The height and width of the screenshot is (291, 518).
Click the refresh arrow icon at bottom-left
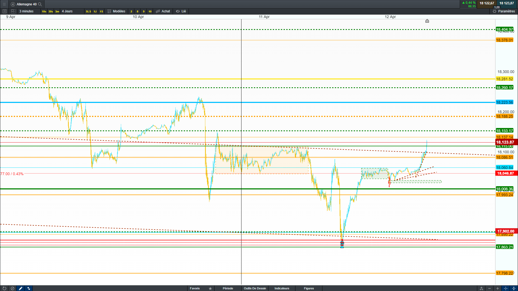(4, 288)
